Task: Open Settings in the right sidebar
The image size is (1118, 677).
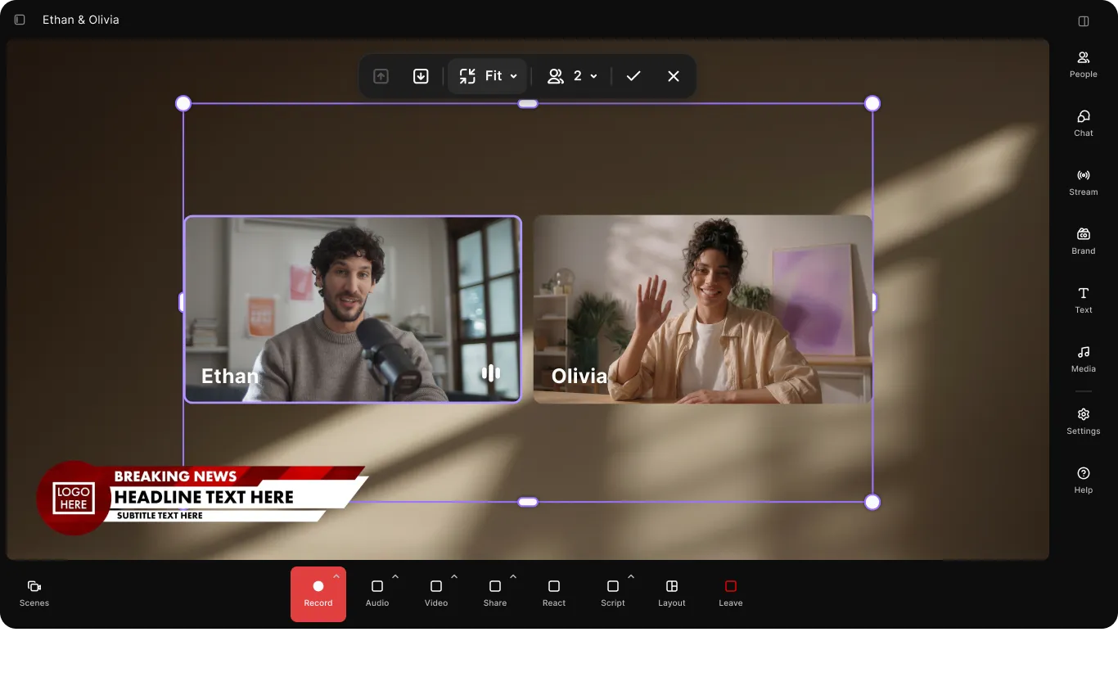Action: click(1083, 422)
